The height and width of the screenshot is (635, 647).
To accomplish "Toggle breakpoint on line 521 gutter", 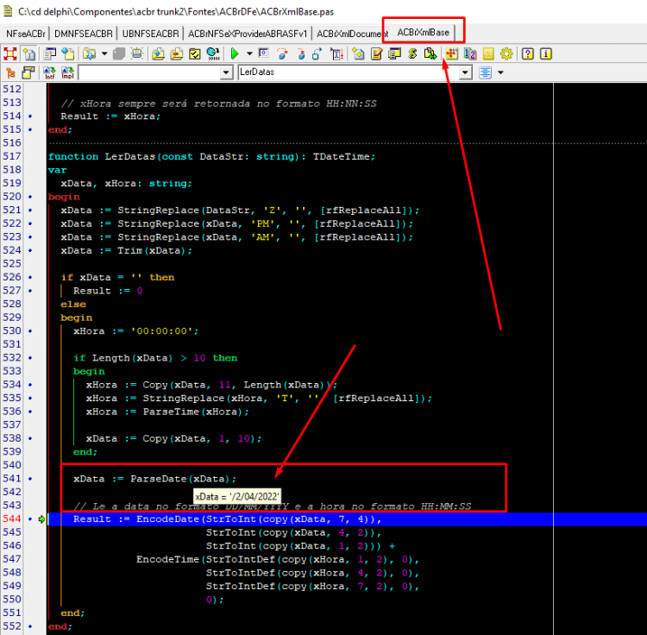I will click(30, 210).
